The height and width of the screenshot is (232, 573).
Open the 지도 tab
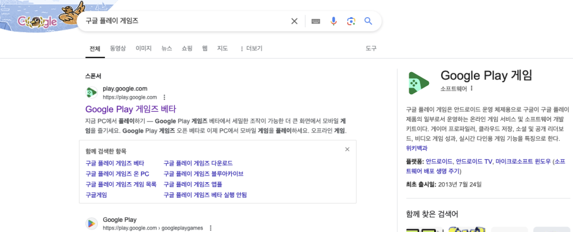coord(222,48)
